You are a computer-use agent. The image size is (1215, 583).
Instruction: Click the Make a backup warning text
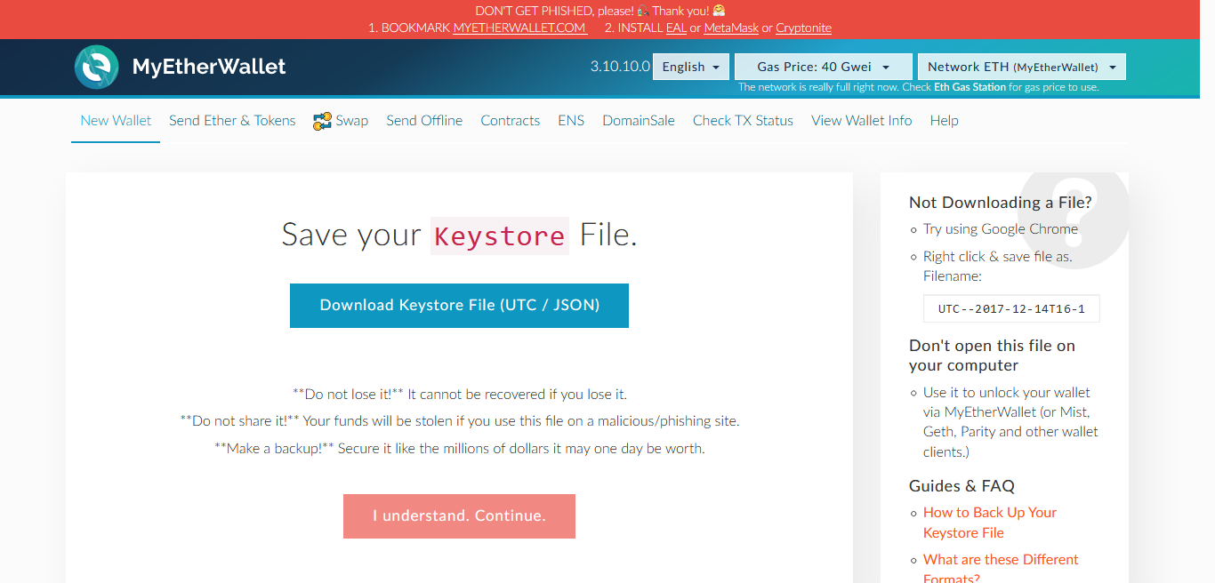(x=460, y=449)
